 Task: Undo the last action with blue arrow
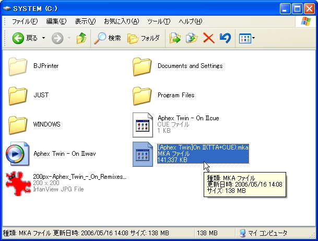pyautogui.click(x=225, y=38)
